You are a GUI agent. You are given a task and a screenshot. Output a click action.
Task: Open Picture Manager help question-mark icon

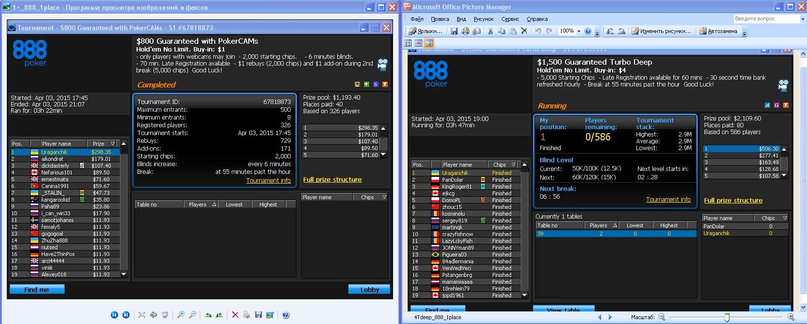(588, 31)
